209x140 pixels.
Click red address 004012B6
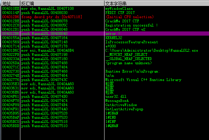11,17
